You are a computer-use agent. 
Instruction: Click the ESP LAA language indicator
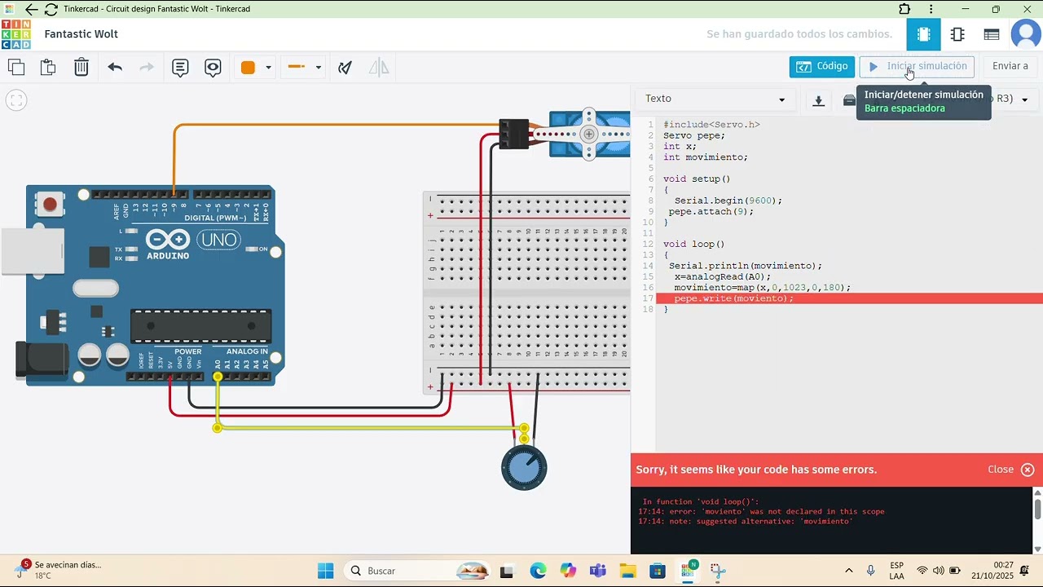click(896, 571)
